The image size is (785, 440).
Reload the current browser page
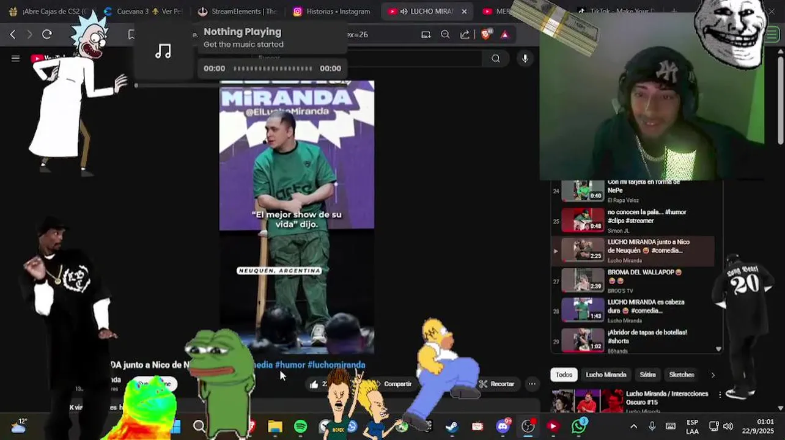click(47, 35)
